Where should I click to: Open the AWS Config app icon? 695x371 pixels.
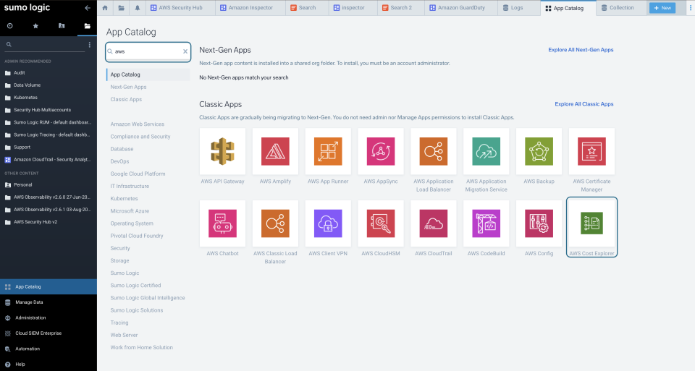[x=539, y=223]
